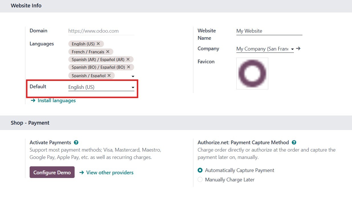Viewport: 352px width, 197px height.
Task: Remove the English (US) language tag
Action: pyautogui.click(x=98, y=44)
